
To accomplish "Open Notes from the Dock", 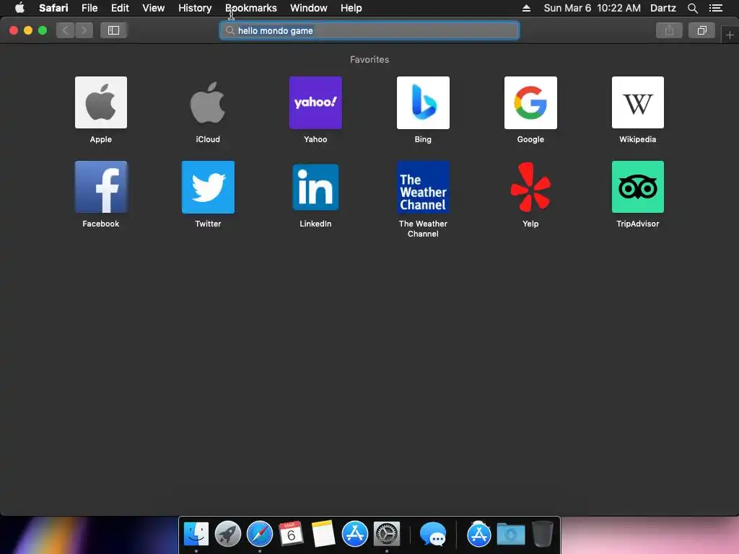I will point(323,535).
